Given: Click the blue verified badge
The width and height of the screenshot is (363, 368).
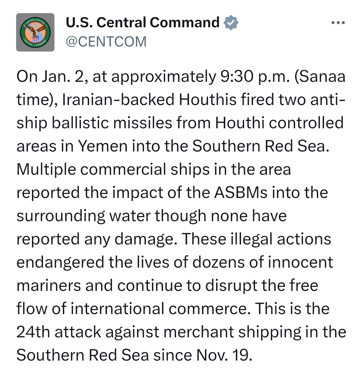Looking at the screenshot, I should pyautogui.click(x=231, y=23).
